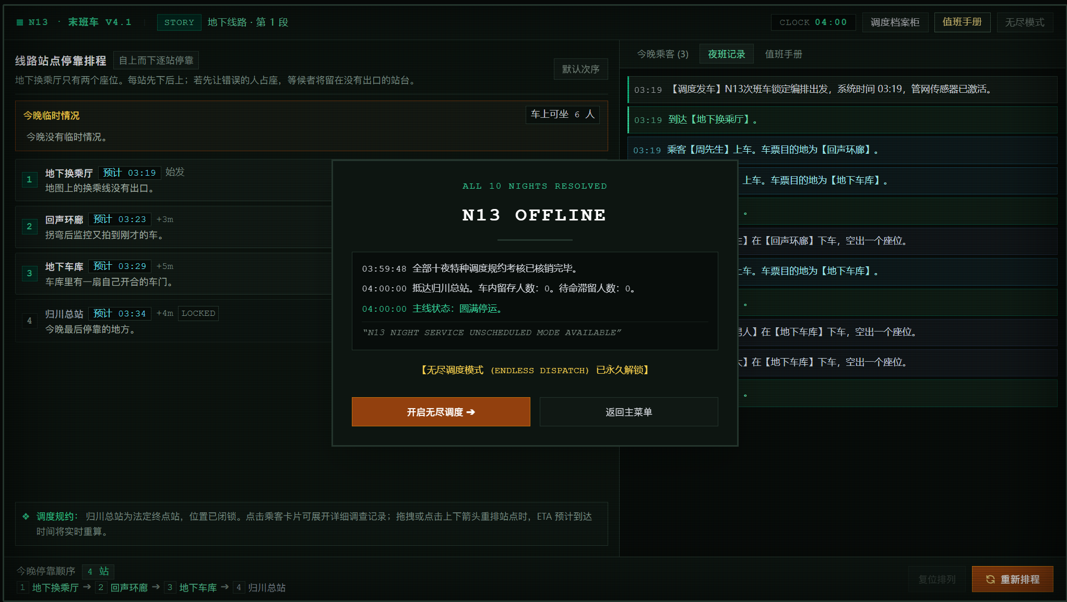
Task: Click the CLOCK 04:00 indicator
Action: [813, 22]
